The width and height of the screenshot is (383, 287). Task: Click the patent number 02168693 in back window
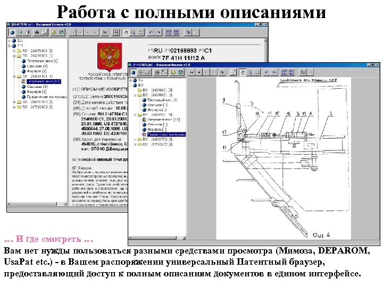pos(184,51)
